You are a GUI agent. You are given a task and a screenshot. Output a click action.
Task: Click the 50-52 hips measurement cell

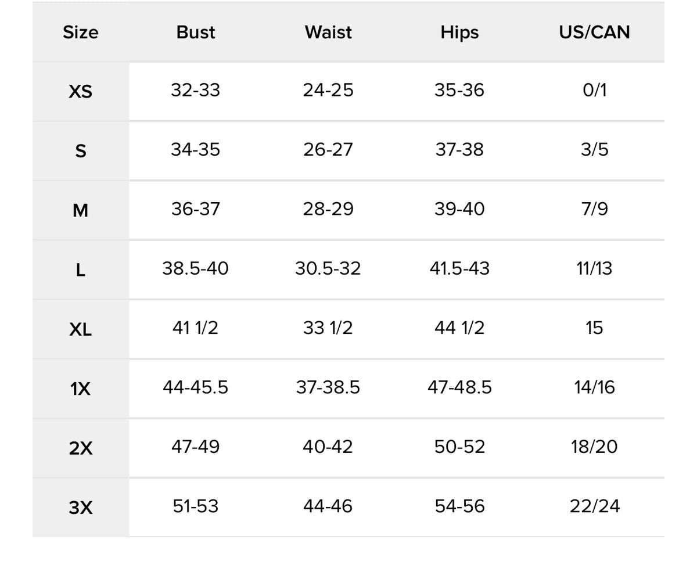point(459,447)
